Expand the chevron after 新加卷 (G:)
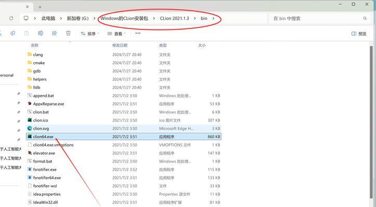Screen dimensions: 376x207 click(94, 19)
